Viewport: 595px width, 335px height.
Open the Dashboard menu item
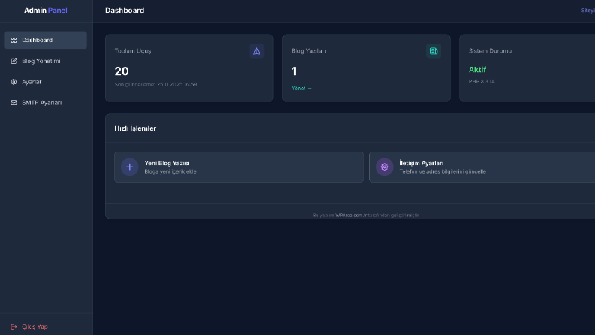coord(45,40)
